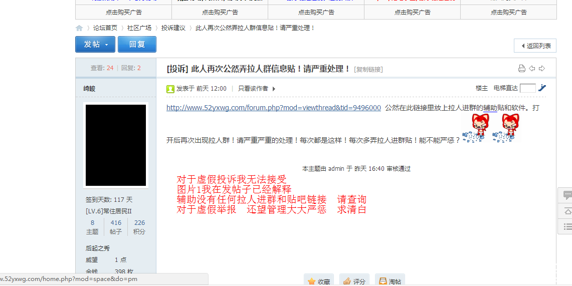
Task: Click the back-to-top arrow sidebar icon
Action: (x=567, y=211)
